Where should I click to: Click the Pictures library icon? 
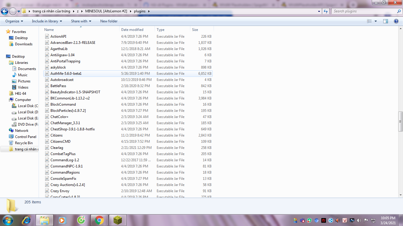[x=14, y=81]
